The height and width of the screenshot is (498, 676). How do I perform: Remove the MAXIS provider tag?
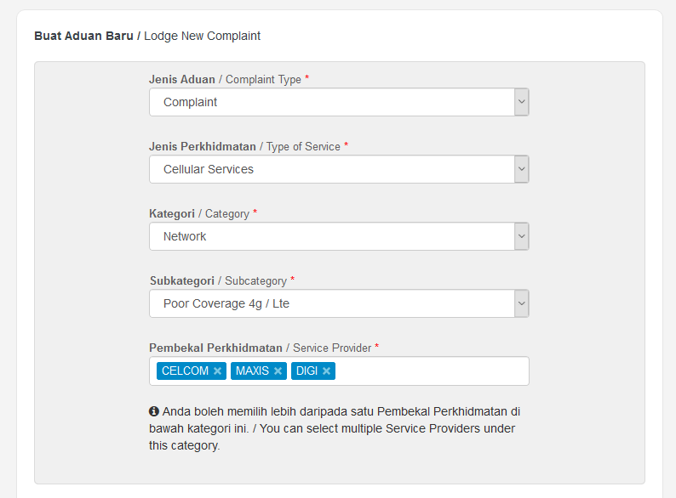(x=278, y=371)
